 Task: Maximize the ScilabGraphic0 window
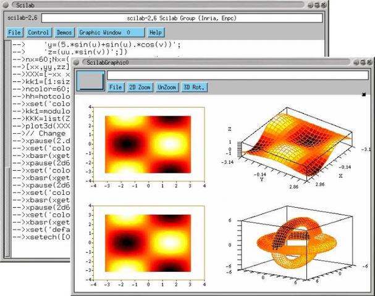(x=363, y=62)
